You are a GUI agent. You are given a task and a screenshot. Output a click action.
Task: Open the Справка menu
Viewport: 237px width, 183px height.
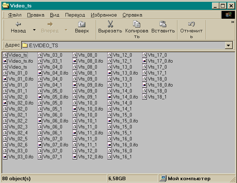(132, 15)
